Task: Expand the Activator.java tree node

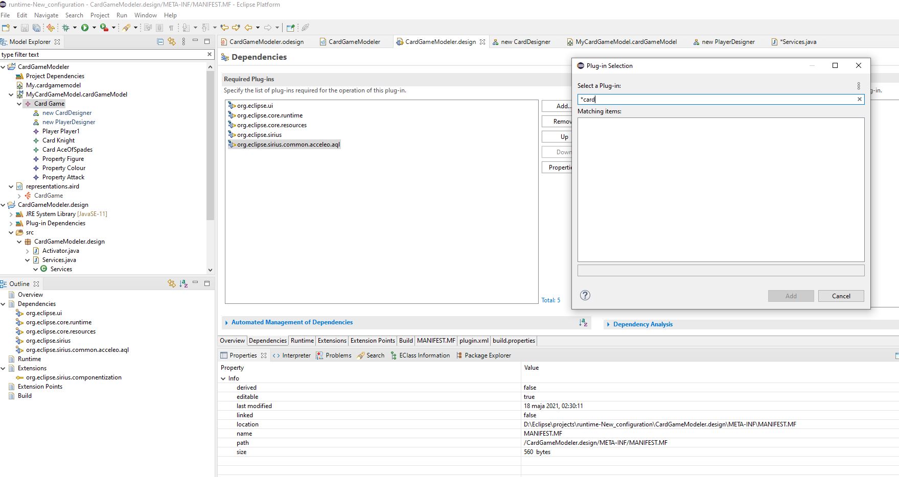Action: coord(28,251)
